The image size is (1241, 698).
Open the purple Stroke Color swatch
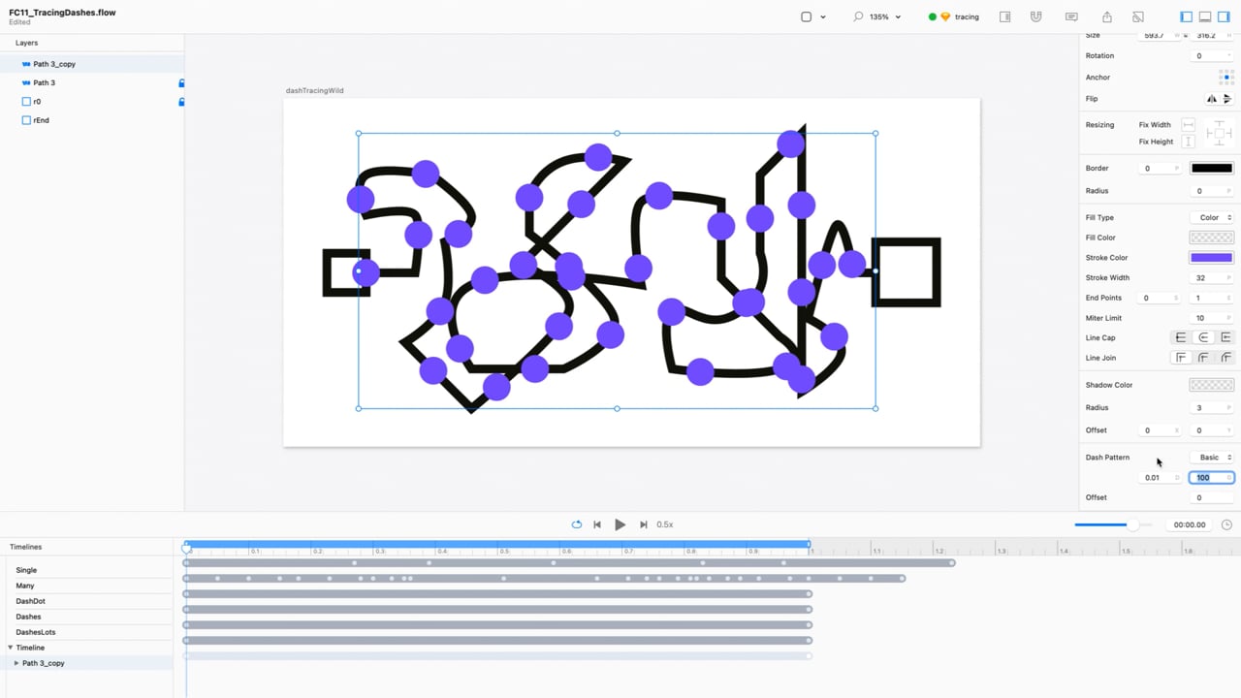pyautogui.click(x=1212, y=258)
